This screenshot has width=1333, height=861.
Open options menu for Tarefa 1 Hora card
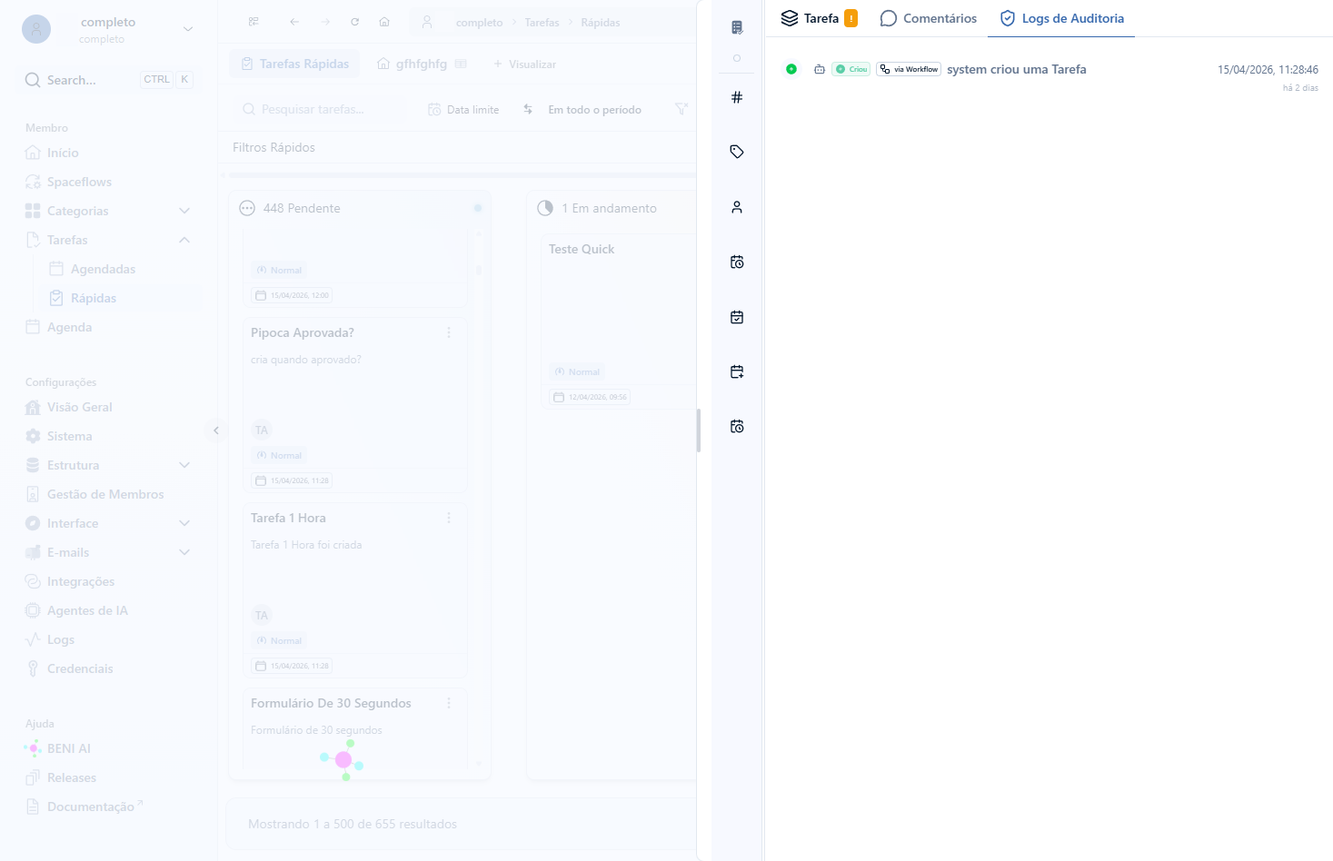pyautogui.click(x=449, y=518)
